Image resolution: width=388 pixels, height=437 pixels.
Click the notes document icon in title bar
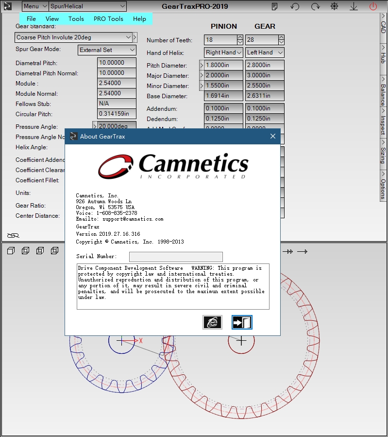pyautogui.click(x=274, y=6)
